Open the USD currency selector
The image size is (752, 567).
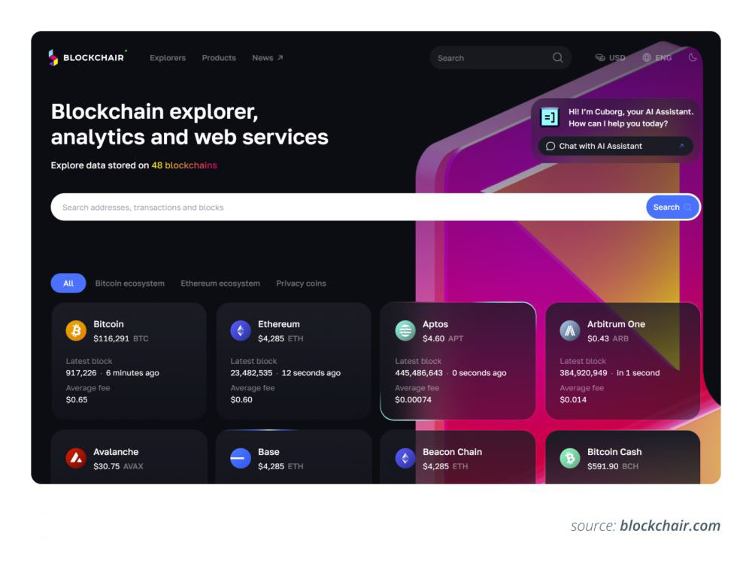(x=611, y=57)
